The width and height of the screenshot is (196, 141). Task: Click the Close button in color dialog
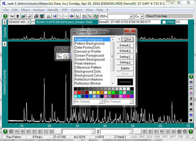[x=127, y=39]
